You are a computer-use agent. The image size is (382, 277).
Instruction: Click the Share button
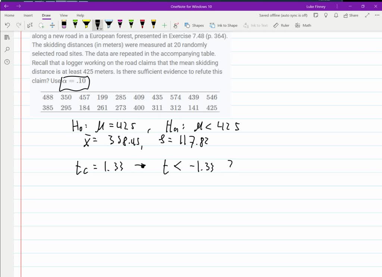click(x=351, y=15)
